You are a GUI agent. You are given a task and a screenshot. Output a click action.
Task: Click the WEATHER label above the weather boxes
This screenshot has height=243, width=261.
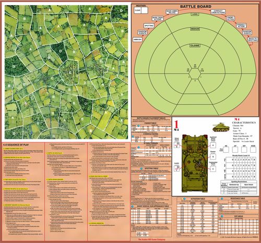141,6
